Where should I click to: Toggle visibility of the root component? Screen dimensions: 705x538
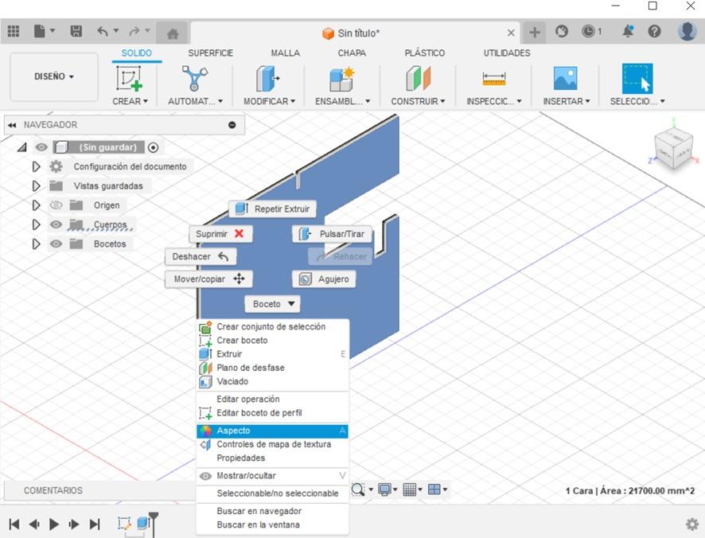(x=41, y=147)
